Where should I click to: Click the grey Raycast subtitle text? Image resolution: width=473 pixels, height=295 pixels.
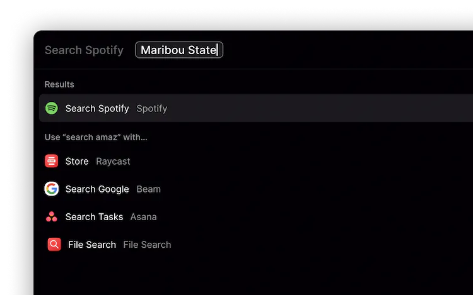click(x=113, y=161)
